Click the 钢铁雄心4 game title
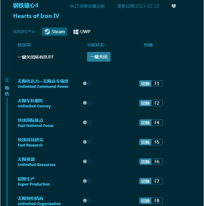Viewport: 204px width, 206px height. [x=26, y=6]
